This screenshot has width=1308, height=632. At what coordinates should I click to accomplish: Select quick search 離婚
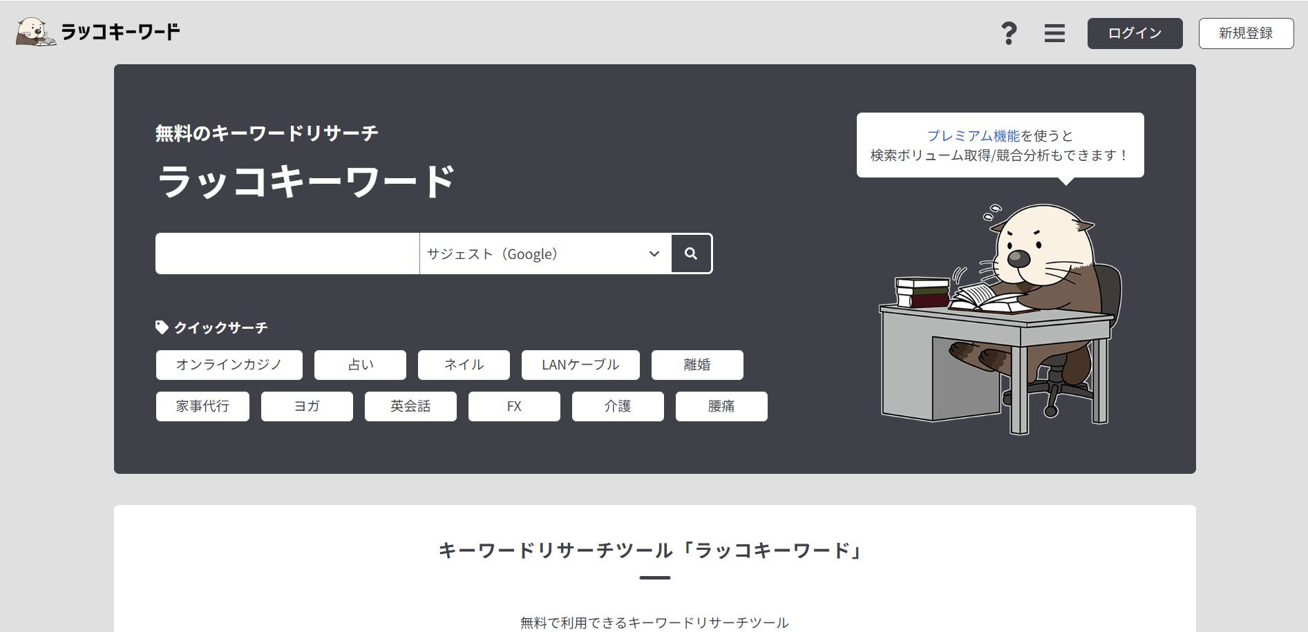tap(697, 365)
